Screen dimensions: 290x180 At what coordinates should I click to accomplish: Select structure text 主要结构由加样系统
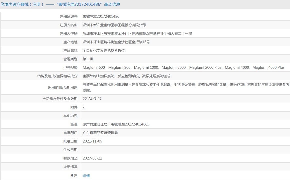[127, 76]
